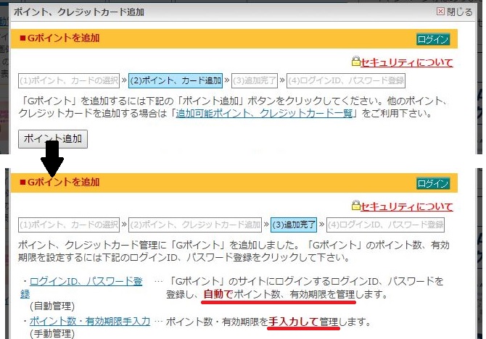Open ポイント数・有効期限手入力 link

point(90,322)
